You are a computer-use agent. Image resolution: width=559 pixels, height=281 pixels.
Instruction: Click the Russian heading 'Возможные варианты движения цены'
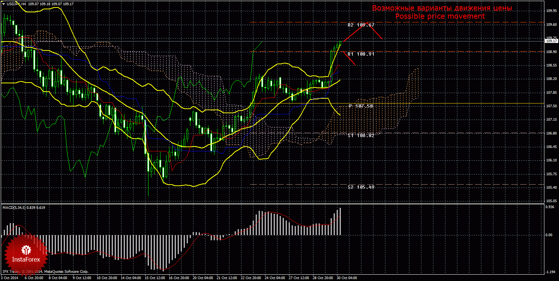pyautogui.click(x=442, y=8)
